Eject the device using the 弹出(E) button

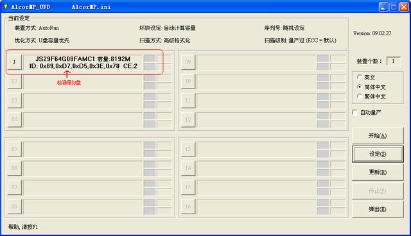(377, 209)
